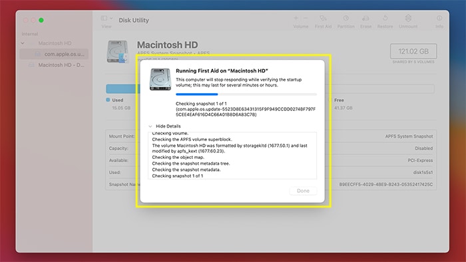The width and height of the screenshot is (466, 262).
Task: Open the Info toolbar icon
Action: pyautogui.click(x=439, y=18)
